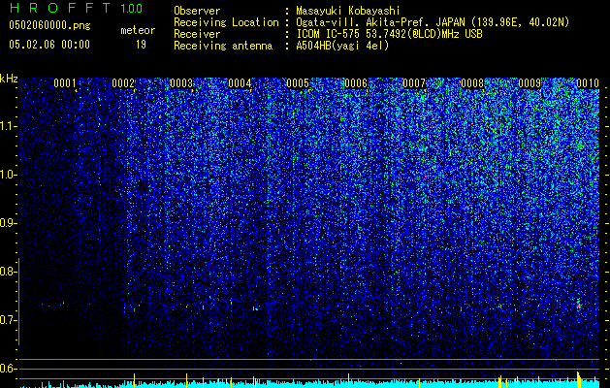Viewport: 610px width, 388px height.
Task: Click the Receiving antenna value A504HB
Action: (342, 46)
